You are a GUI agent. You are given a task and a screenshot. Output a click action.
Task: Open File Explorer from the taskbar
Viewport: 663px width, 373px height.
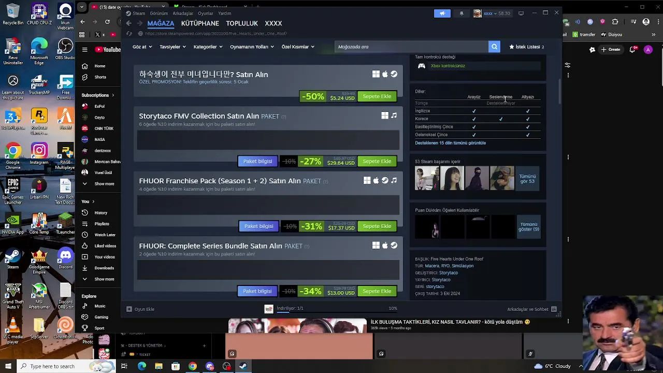click(x=158, y=366)
